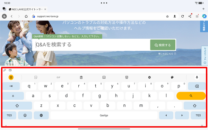Open the browser home page
Image resolution: width=208 pixels, height=130 pixels.
pyautogui.click(x=26, y=16)
